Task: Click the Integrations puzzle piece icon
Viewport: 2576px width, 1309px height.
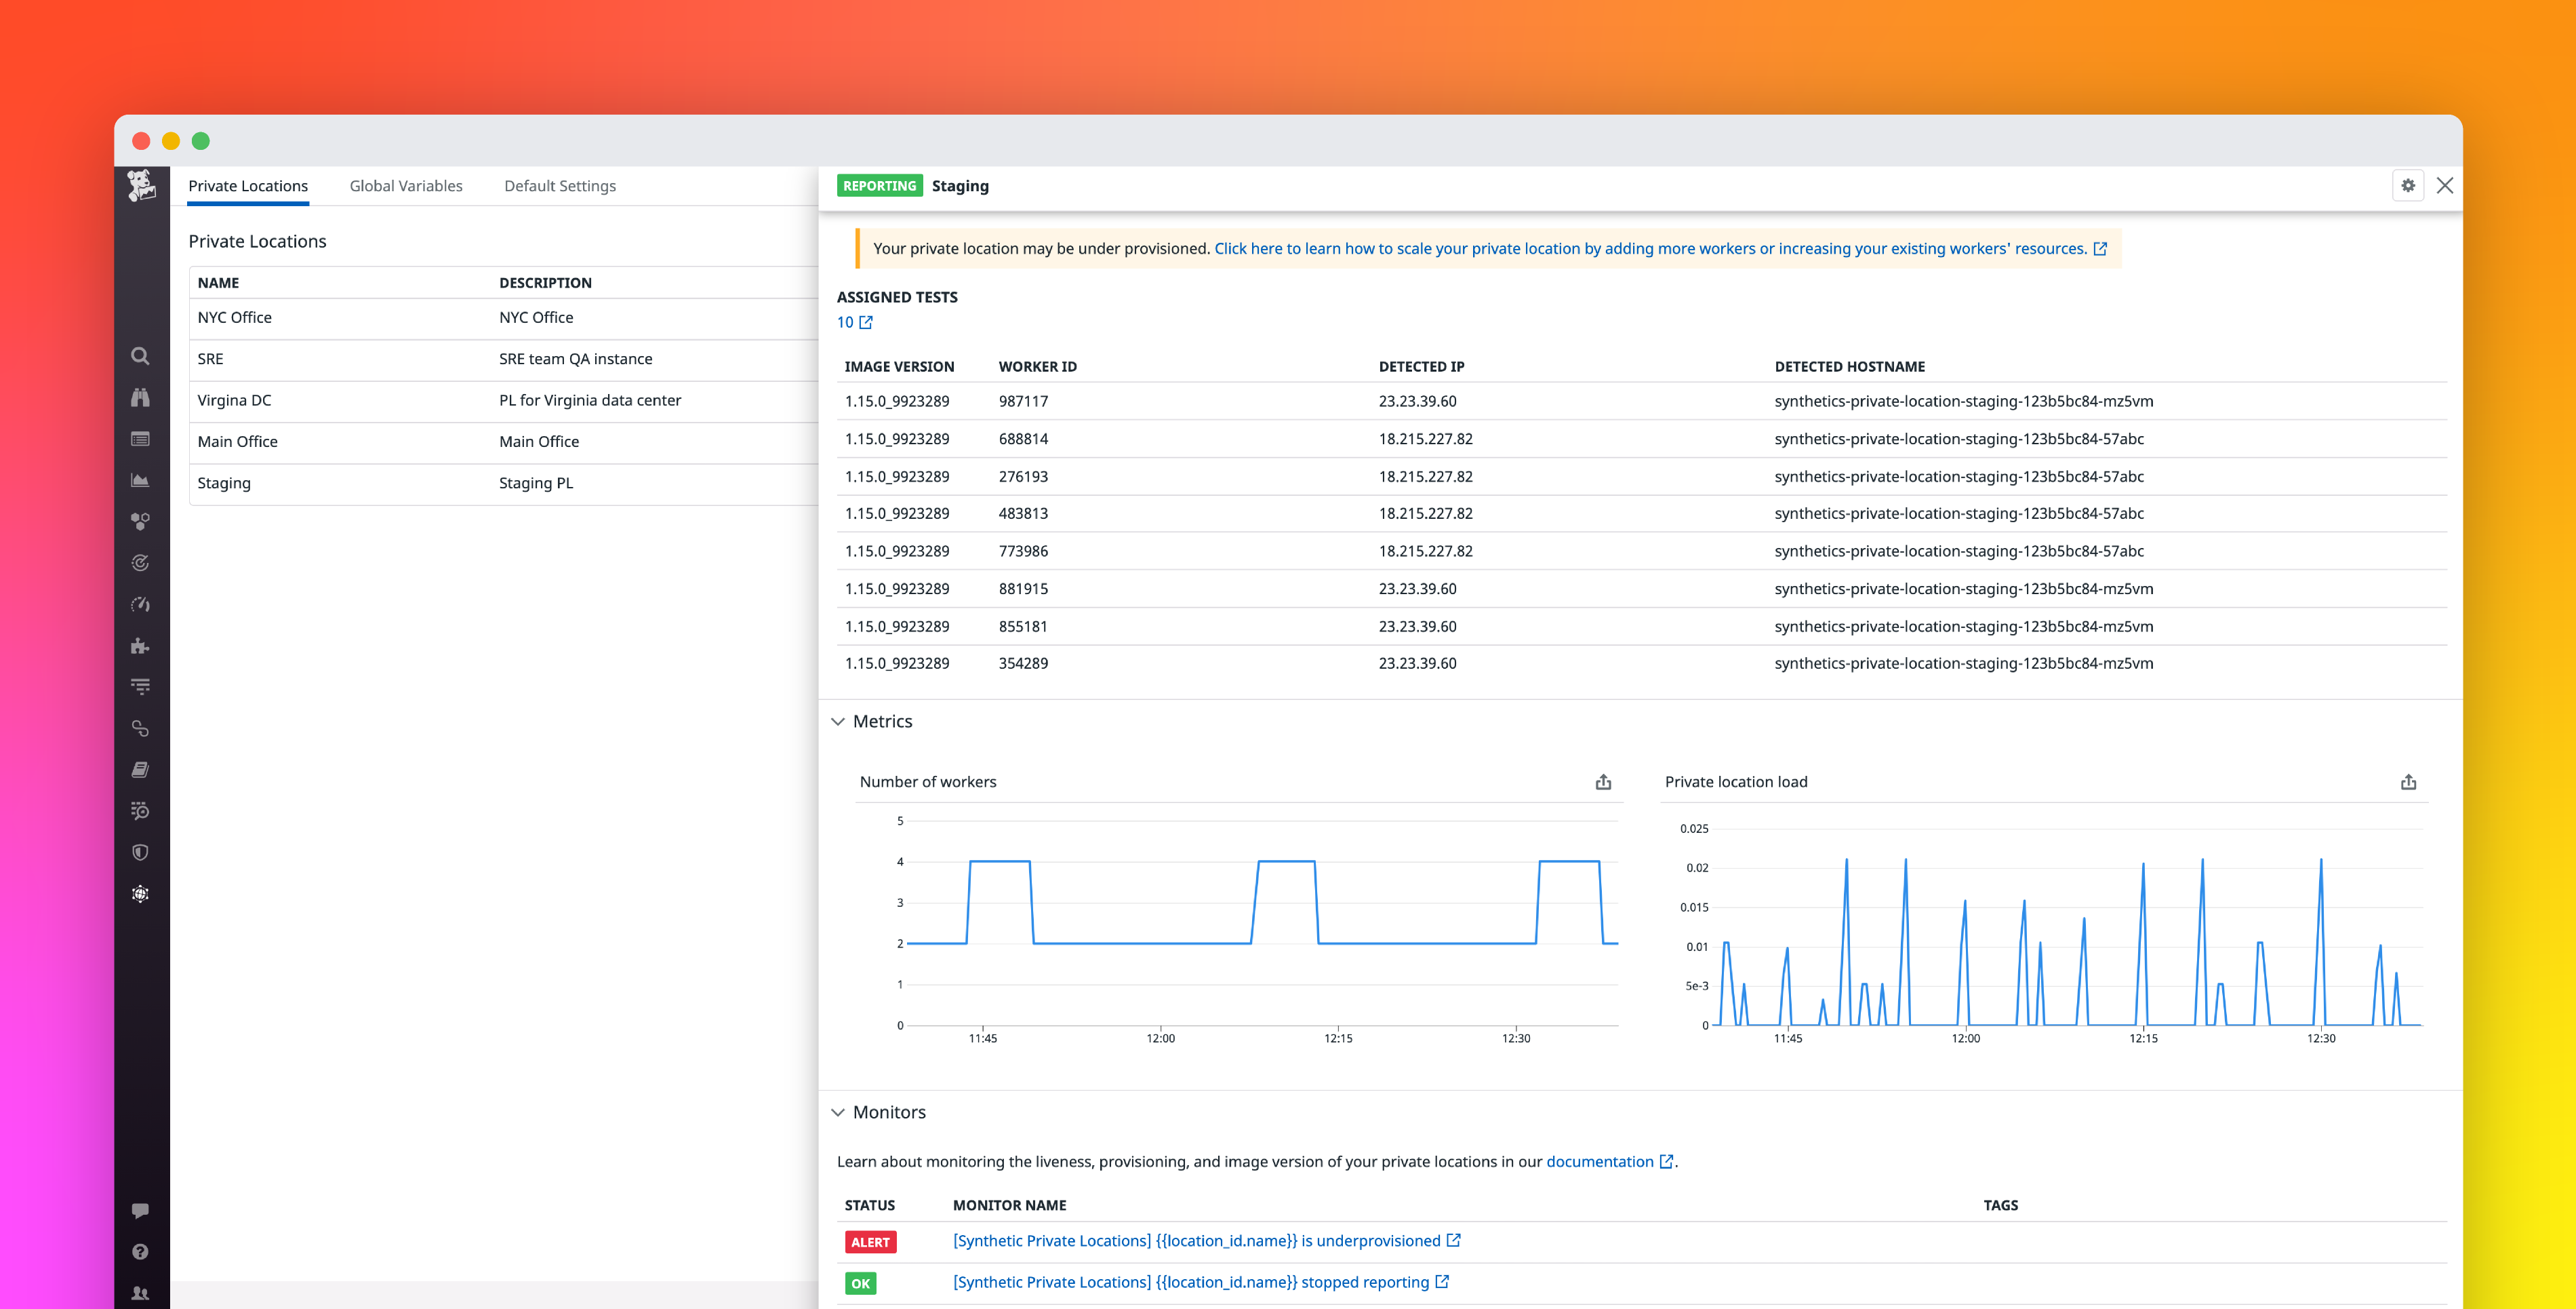Action: click(140, 646)
